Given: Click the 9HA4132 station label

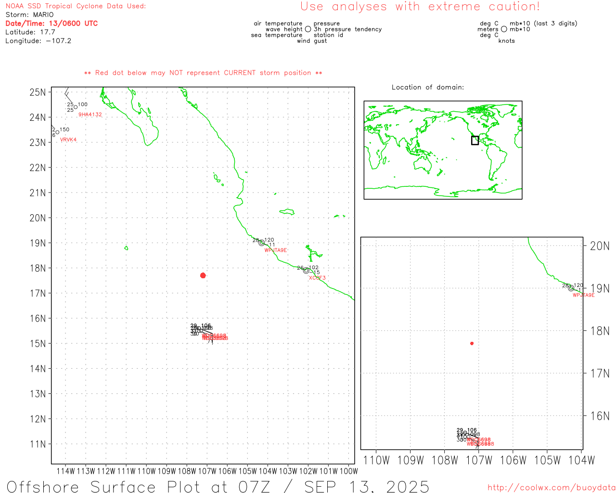Looking at the screenshot, I should [x=90, y=115].
